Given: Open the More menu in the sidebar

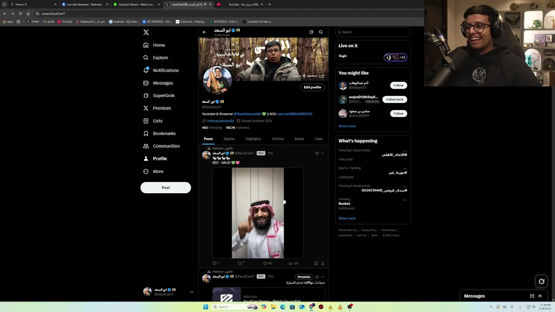Looking at the screenshot, I should click(x=153, y=171).
